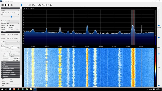Expand the AGC panel
Screen dimensions: 162x91
coord(10,64)
